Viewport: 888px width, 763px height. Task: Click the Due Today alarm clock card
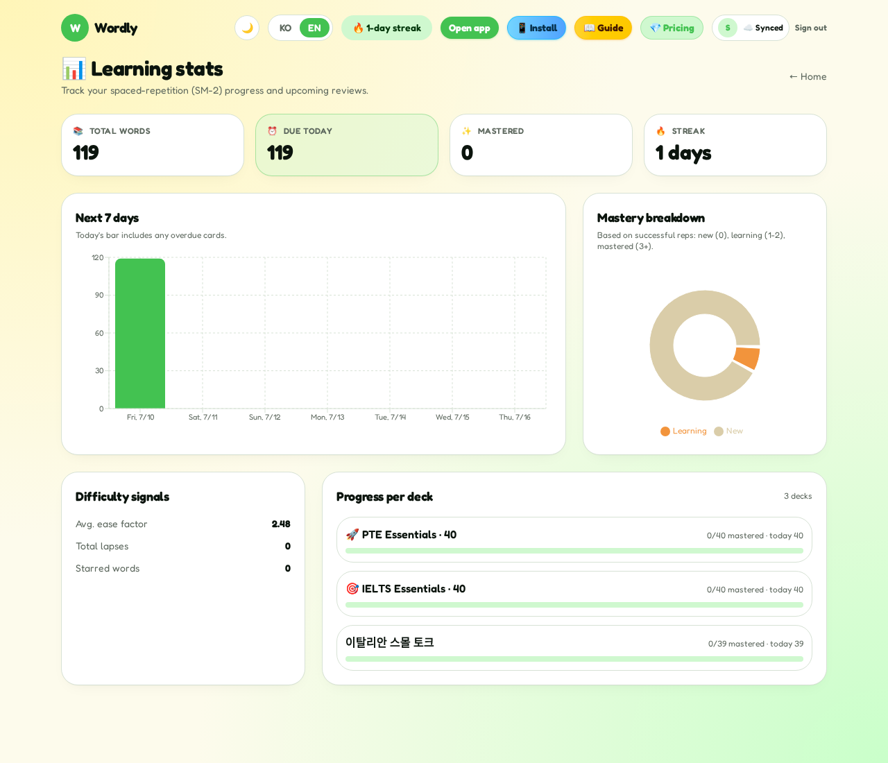point(347,145)
